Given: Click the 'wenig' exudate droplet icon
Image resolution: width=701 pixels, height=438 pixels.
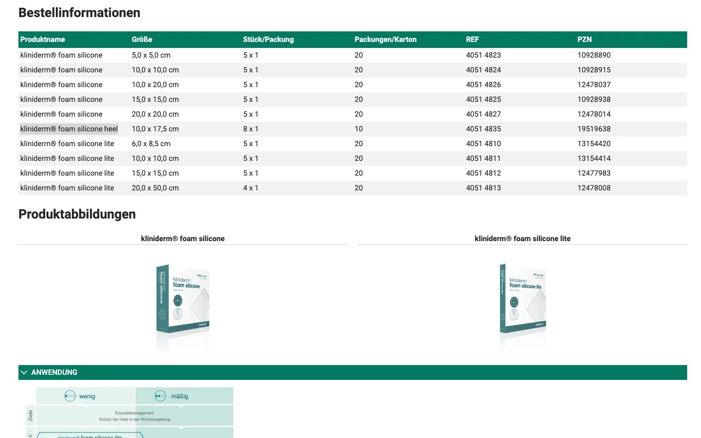Looking at the screenshot, I should (x=70, y=396).
